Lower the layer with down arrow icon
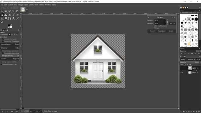Viewport: 201px width, 113px height. [189, 112]
